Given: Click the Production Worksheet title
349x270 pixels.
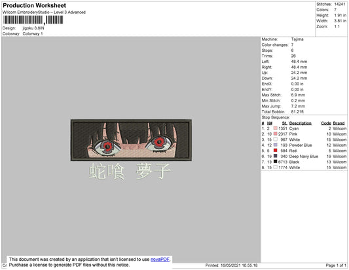Looking at the screenshot, I should (x=35, y=5).
